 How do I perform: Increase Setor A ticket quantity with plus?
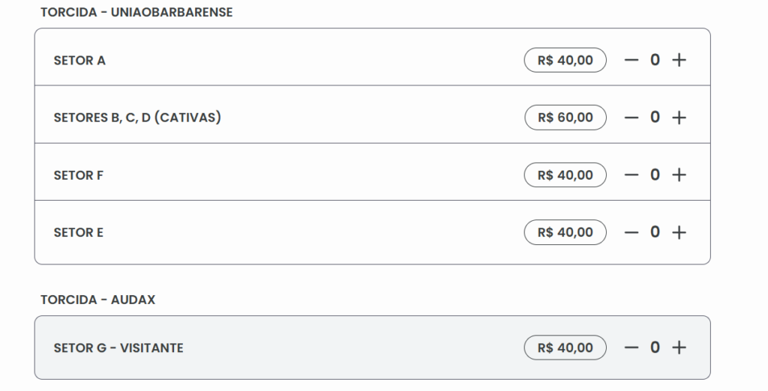click(679, 60)
